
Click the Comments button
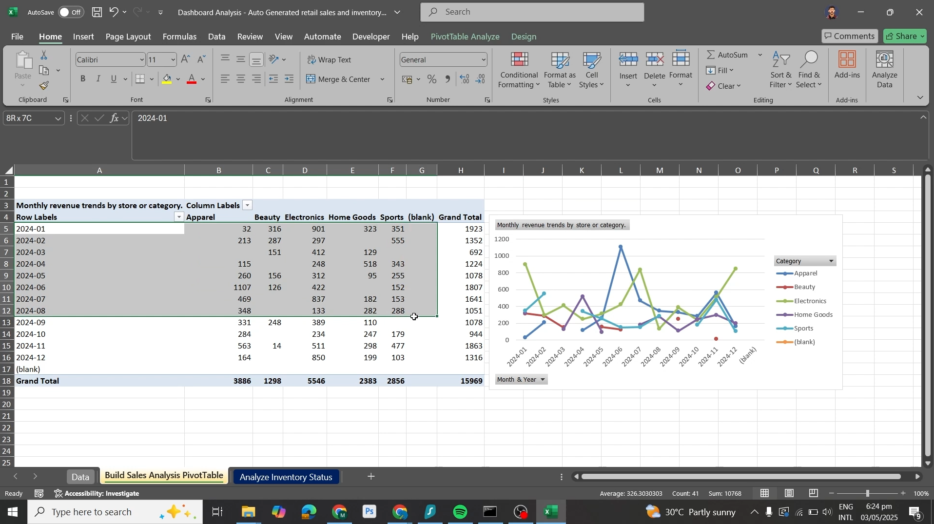pyautogui.click(x=850, y=36)
